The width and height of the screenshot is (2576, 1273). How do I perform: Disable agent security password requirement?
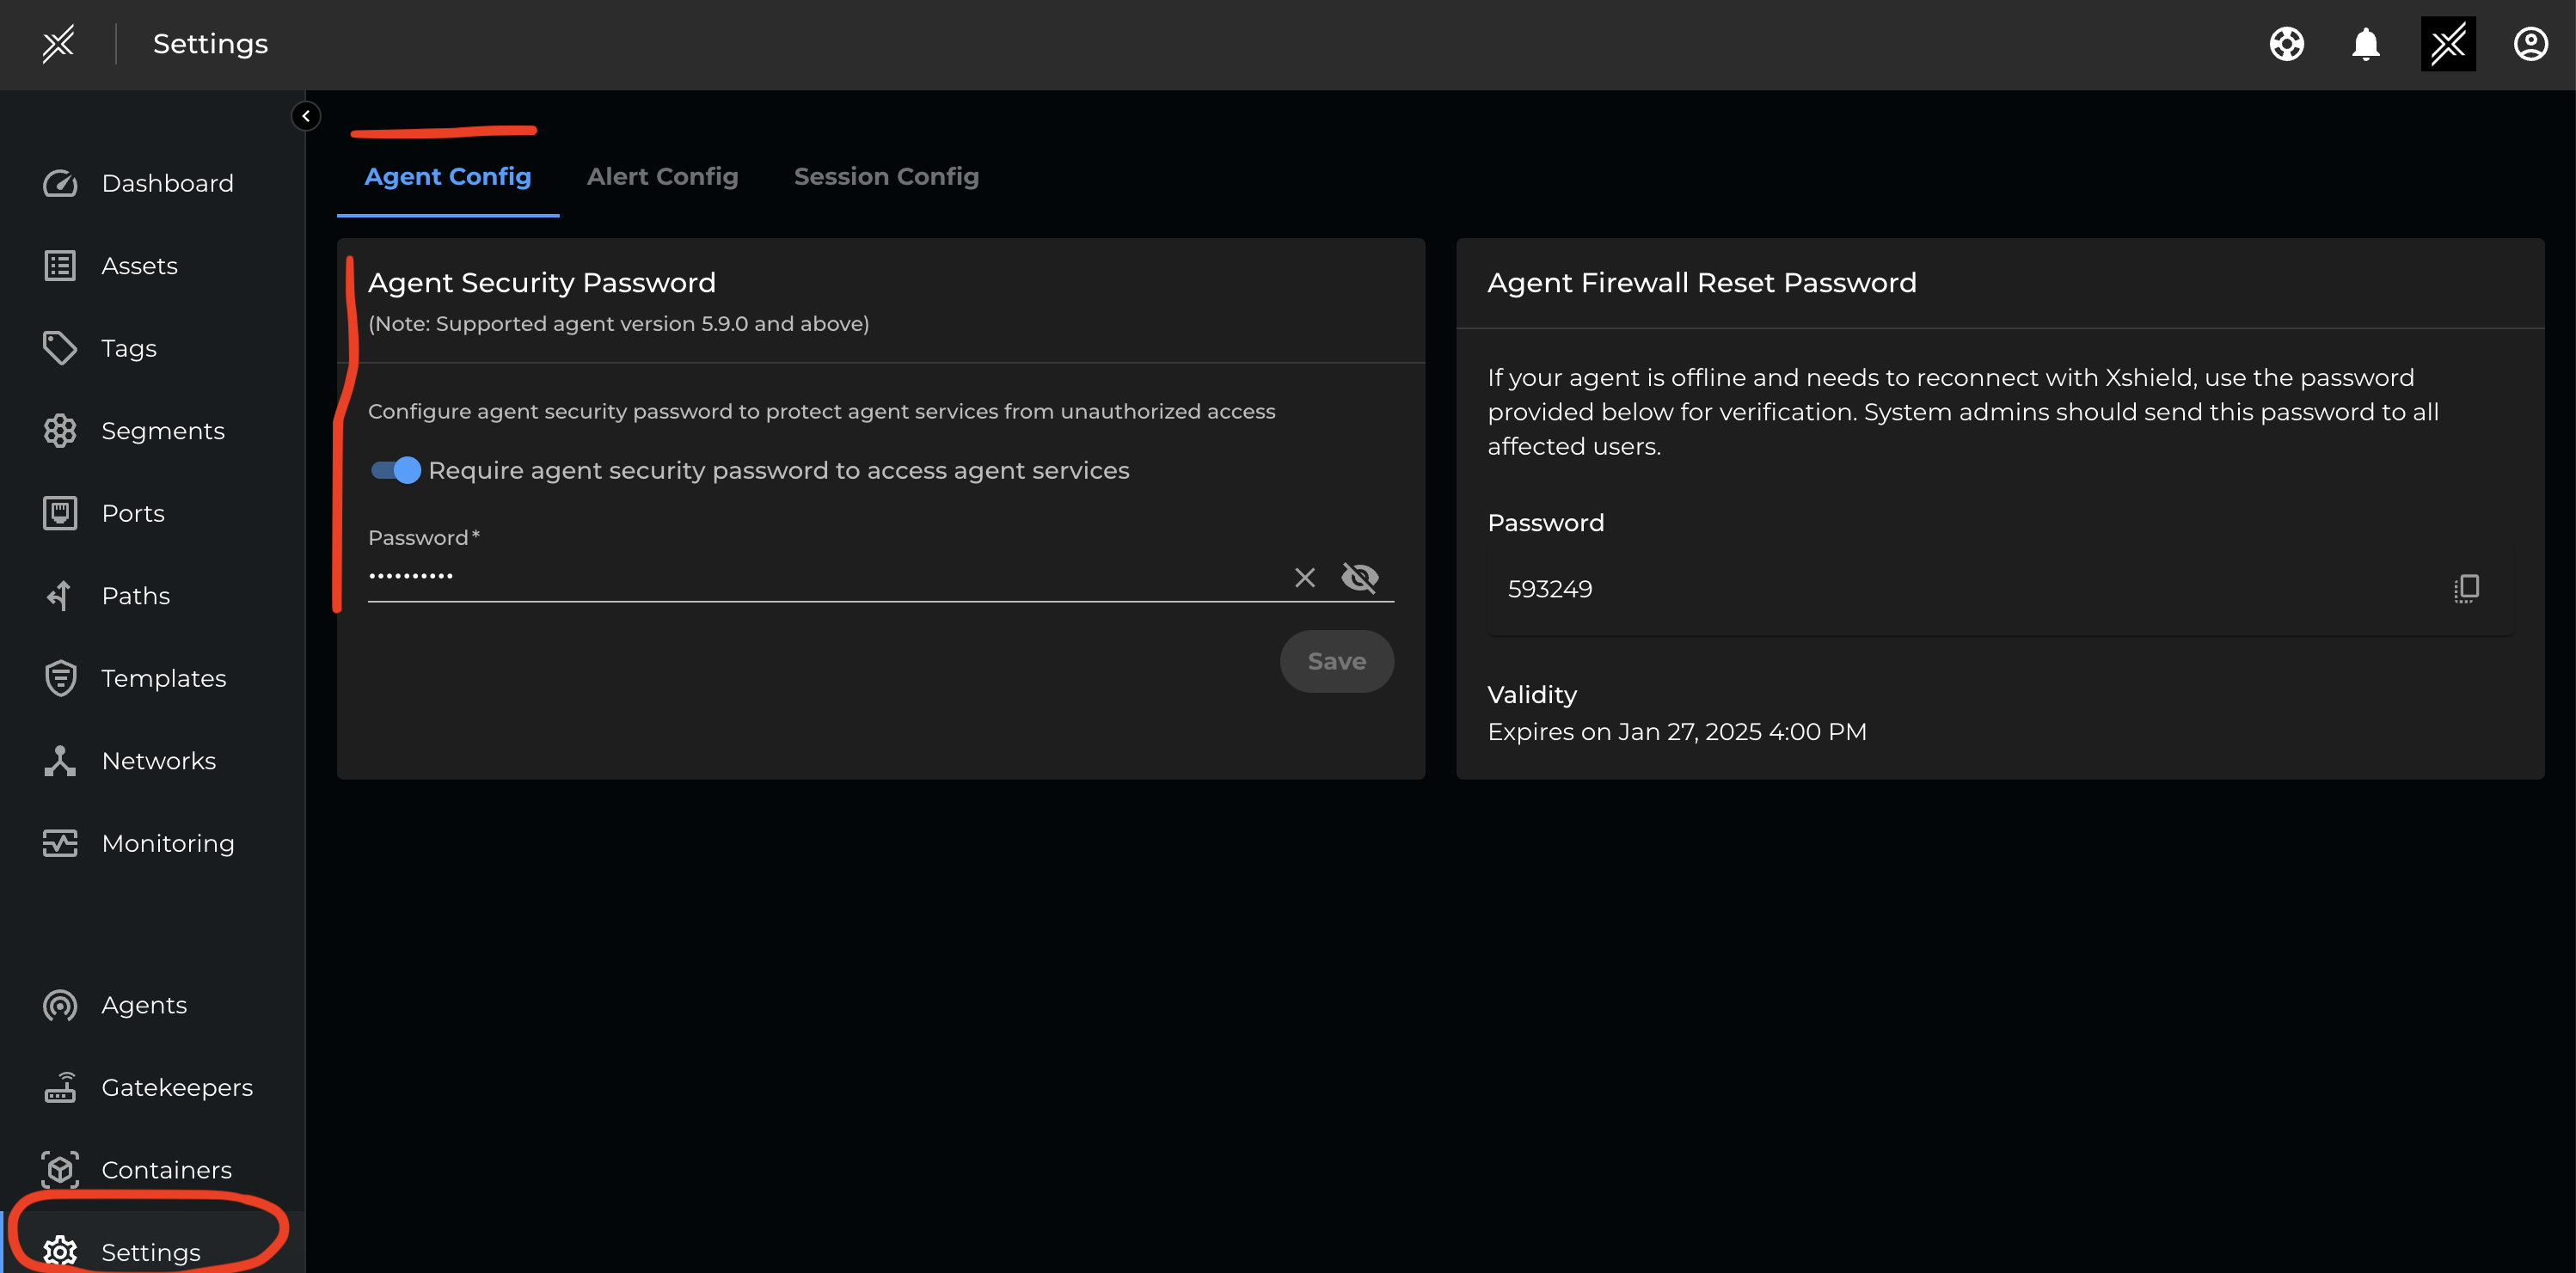coord(395,470)
